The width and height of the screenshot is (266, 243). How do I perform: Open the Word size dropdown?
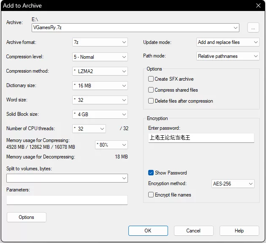(x=100, y=100)
